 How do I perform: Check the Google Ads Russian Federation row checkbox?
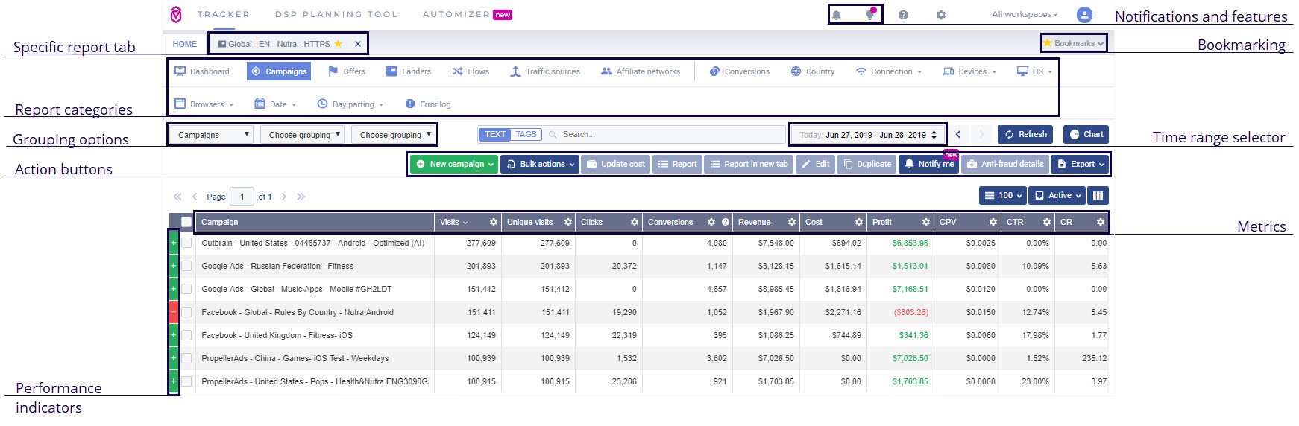pos(186,266)
